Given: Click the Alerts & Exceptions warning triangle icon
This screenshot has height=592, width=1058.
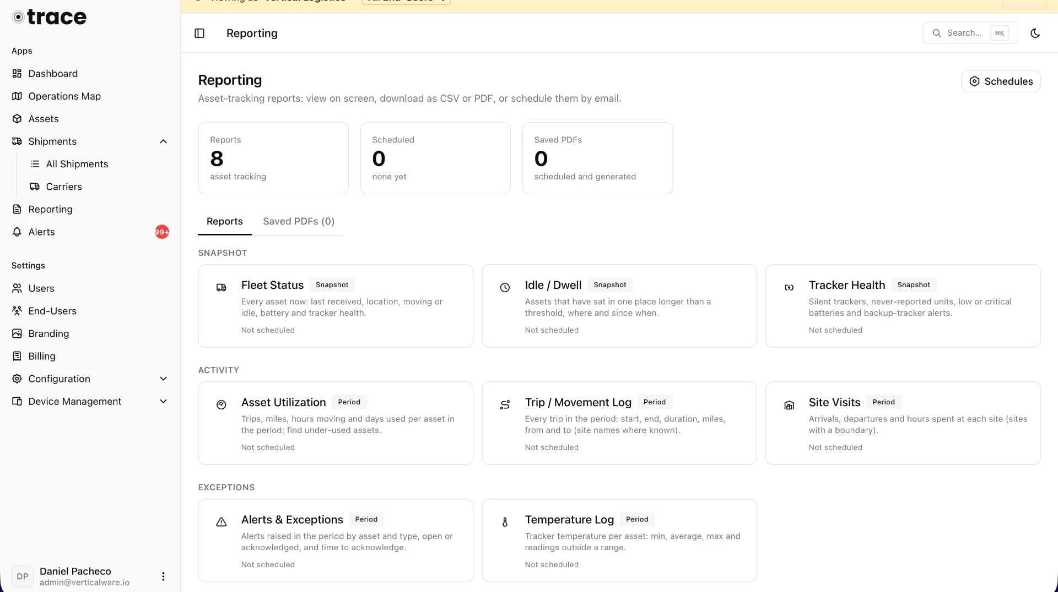Looking at the screenshot, I should coord(221,522).
